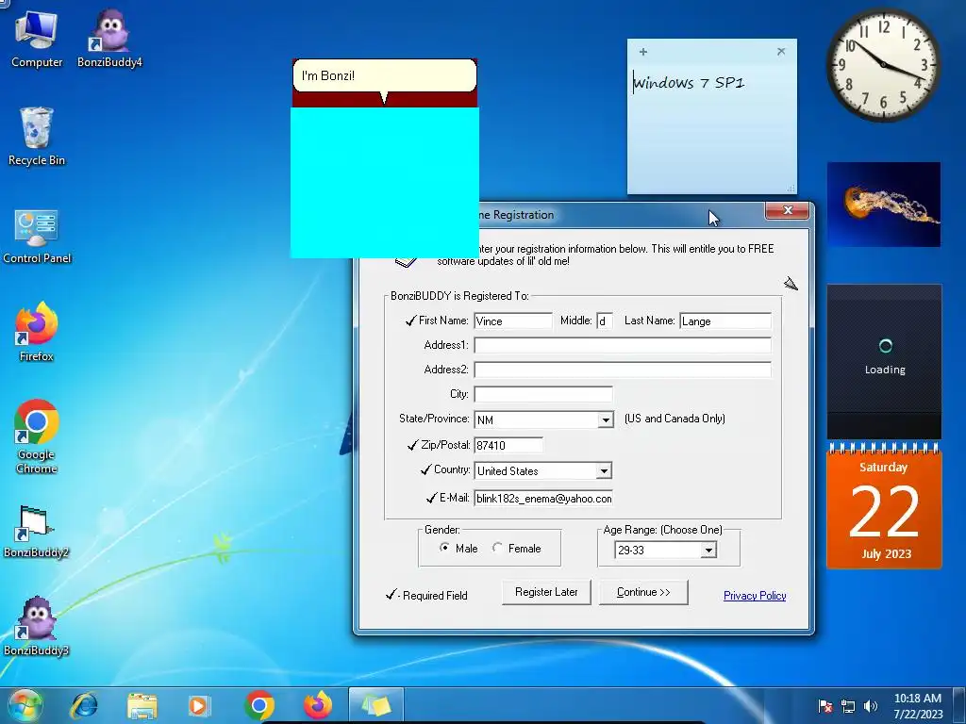Screen dimensions: 966x724
Task: Select the Sticky Notes taskbar item
Action: 375,705
